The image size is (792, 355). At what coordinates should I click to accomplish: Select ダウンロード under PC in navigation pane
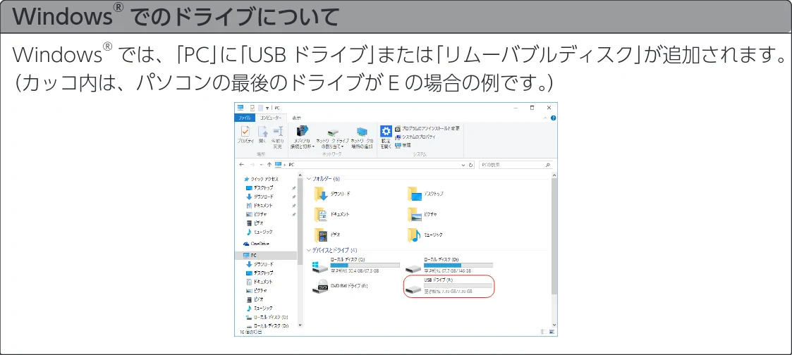260,264
